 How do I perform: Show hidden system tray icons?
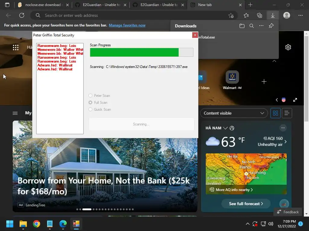click(x=248, y=224)
